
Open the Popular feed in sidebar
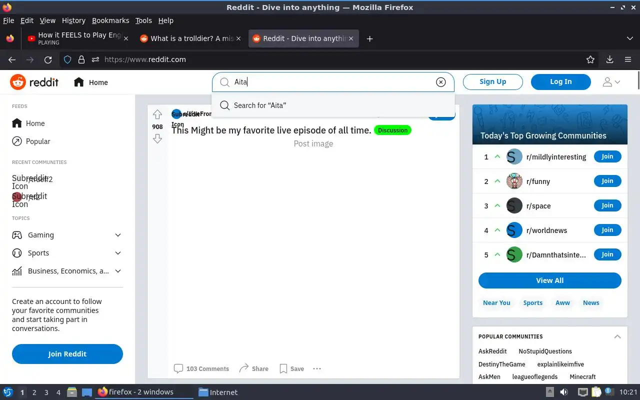point(31,141)
